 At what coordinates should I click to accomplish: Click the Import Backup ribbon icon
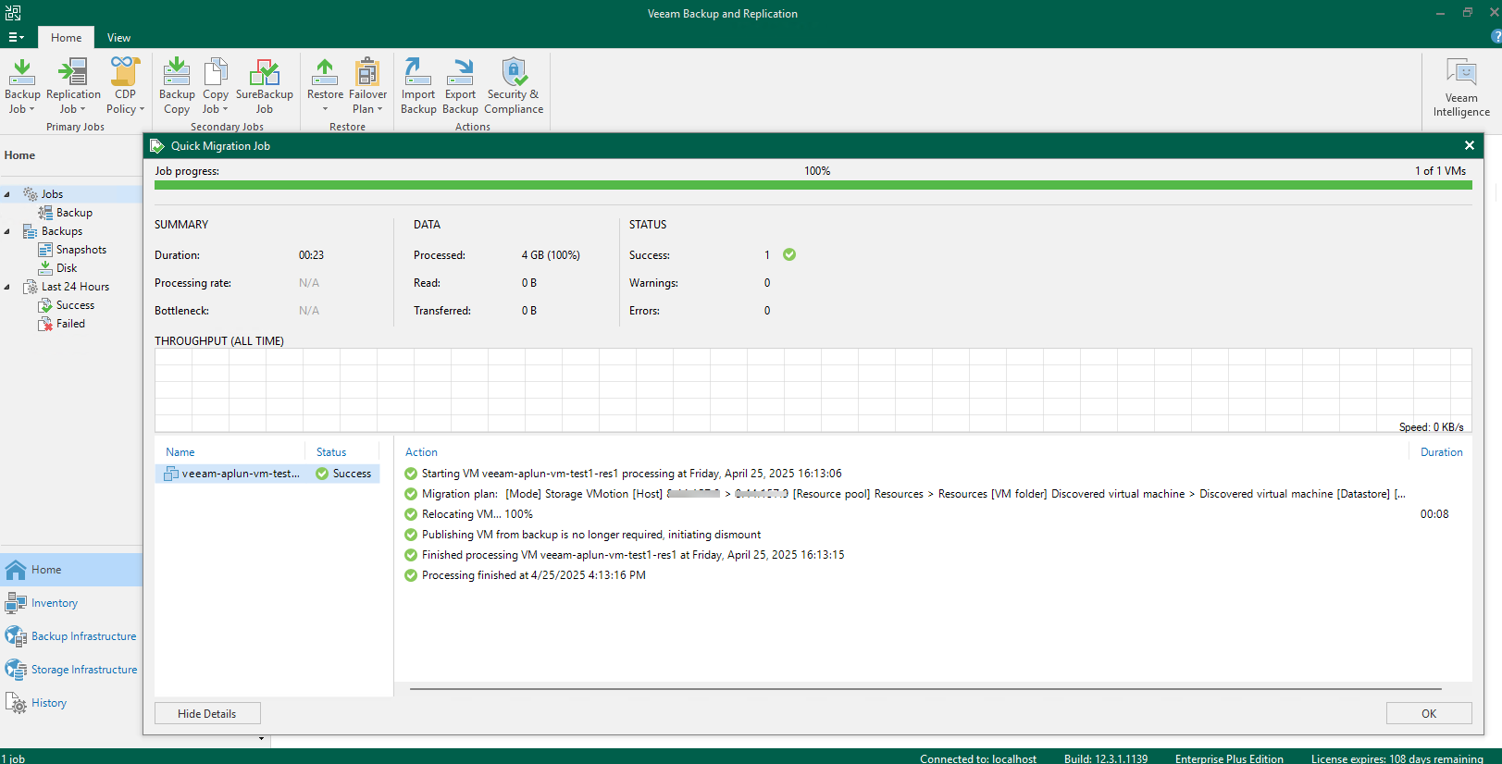[418, 86]
